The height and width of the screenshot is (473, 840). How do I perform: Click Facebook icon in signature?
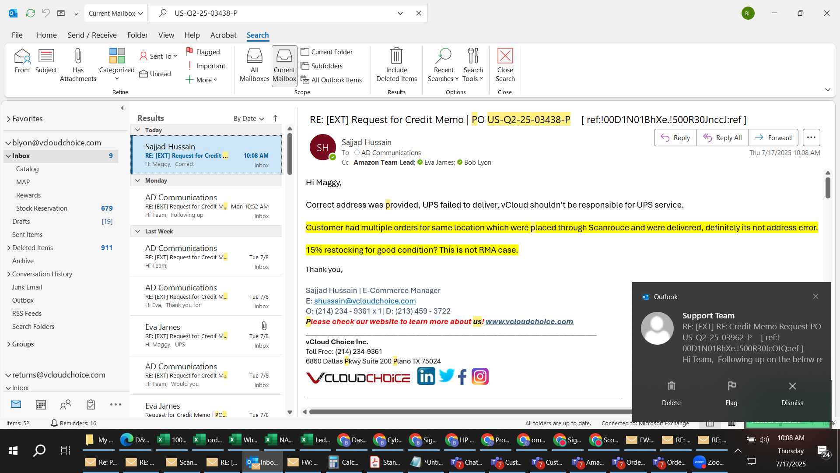pos(462,377)
